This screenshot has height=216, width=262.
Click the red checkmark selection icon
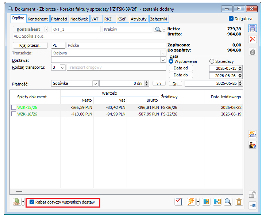(179, 202)
